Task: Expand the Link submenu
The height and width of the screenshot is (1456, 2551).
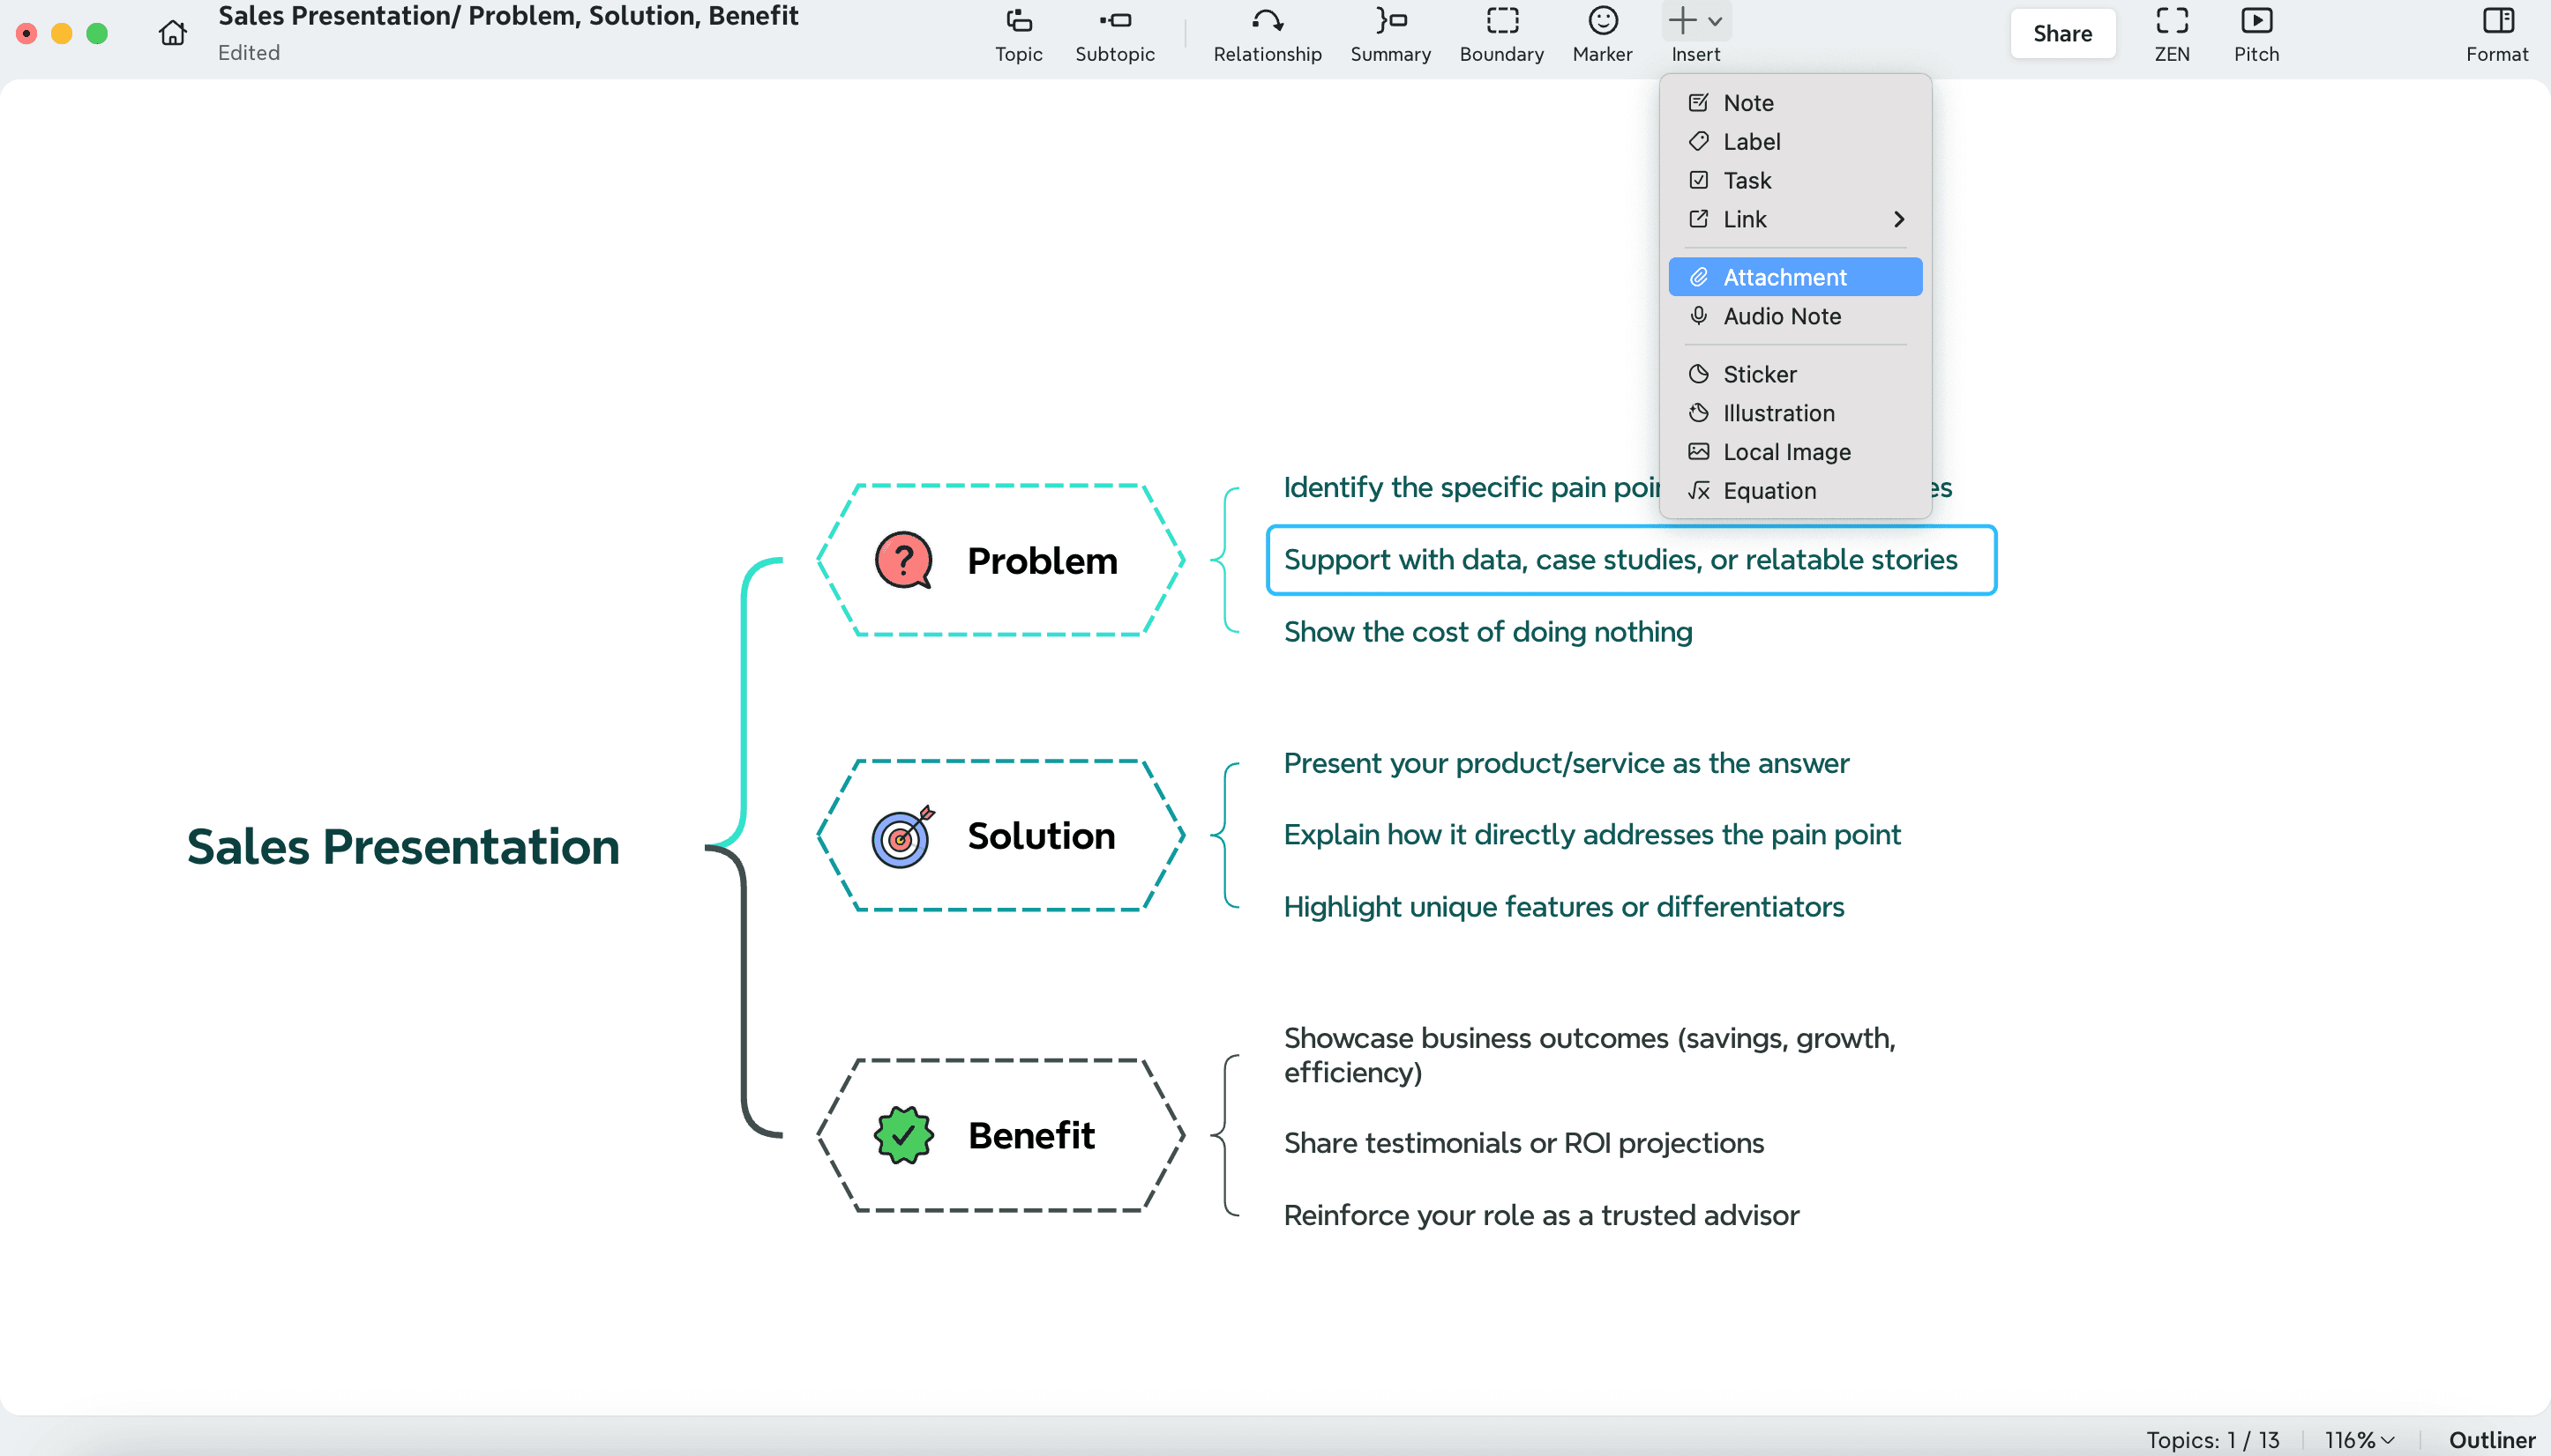Action: pos(1794,219)
